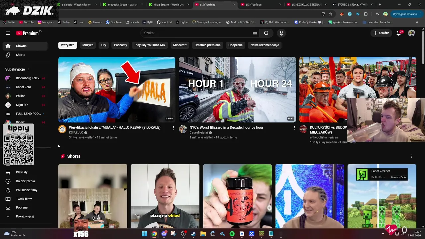Open options menu for NYC Blizzard video
This screenshot has width=425, height=239.
(294, 128)
